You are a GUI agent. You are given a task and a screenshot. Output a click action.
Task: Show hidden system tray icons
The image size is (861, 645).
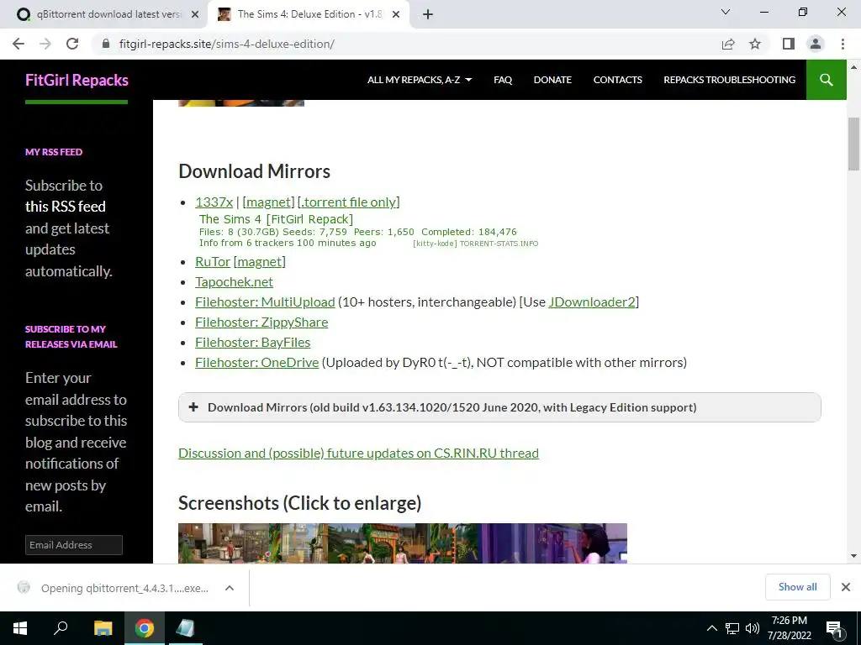pyautogui.click(x=711, y=628)
